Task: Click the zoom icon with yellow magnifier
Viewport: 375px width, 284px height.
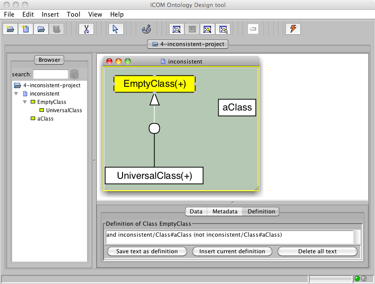Action: coord(207,29)
